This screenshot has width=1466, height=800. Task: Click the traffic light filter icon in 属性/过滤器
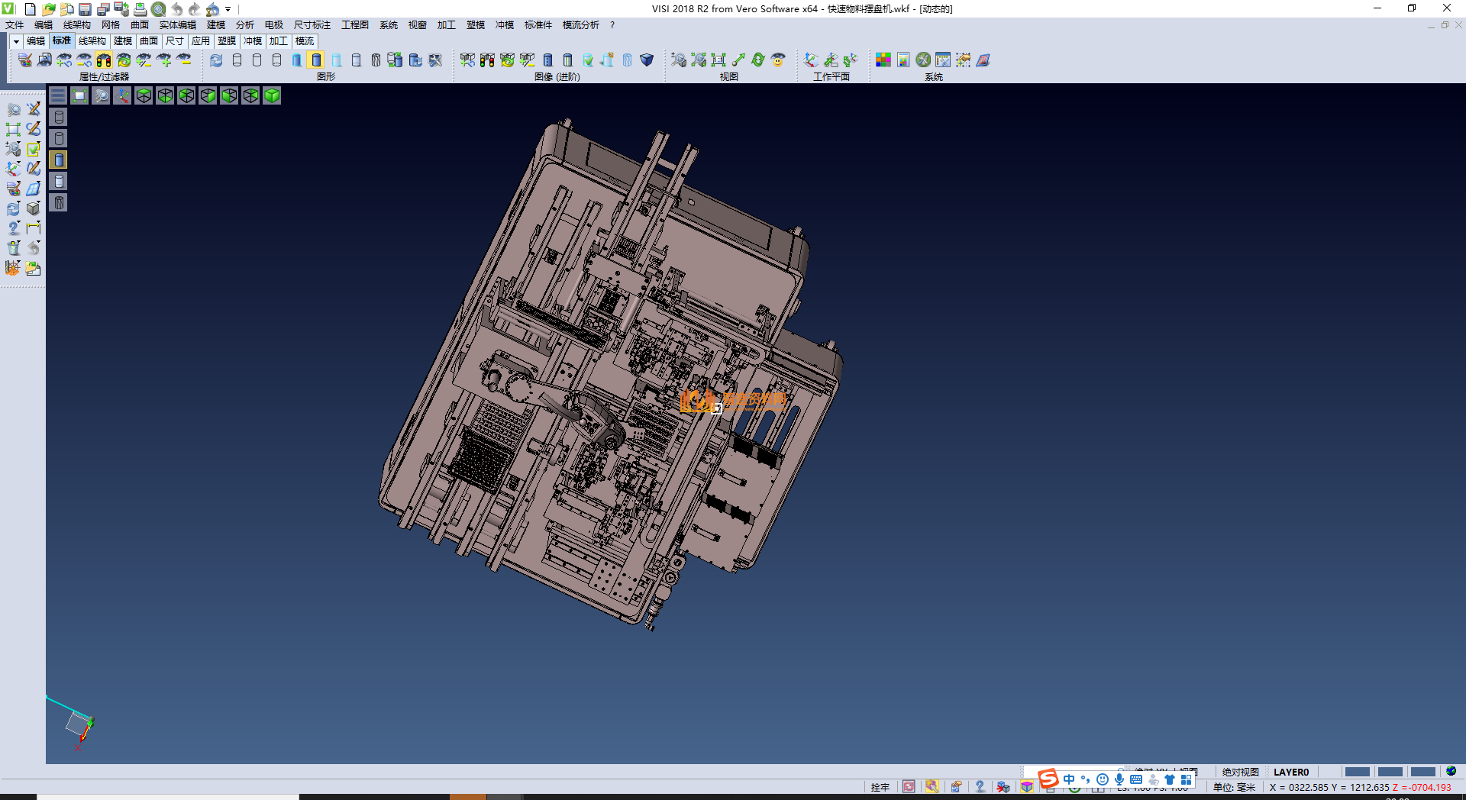(104, 60)
